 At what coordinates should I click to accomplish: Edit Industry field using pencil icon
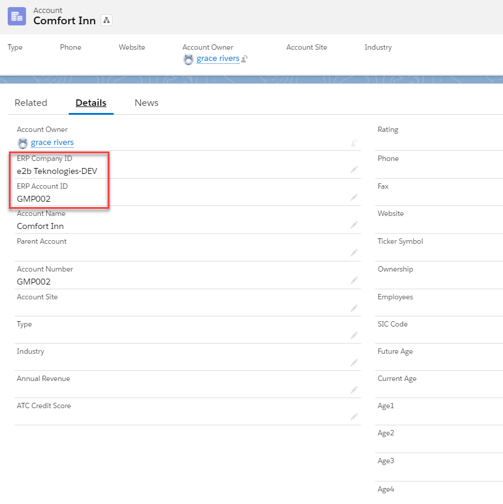[354, 363]
